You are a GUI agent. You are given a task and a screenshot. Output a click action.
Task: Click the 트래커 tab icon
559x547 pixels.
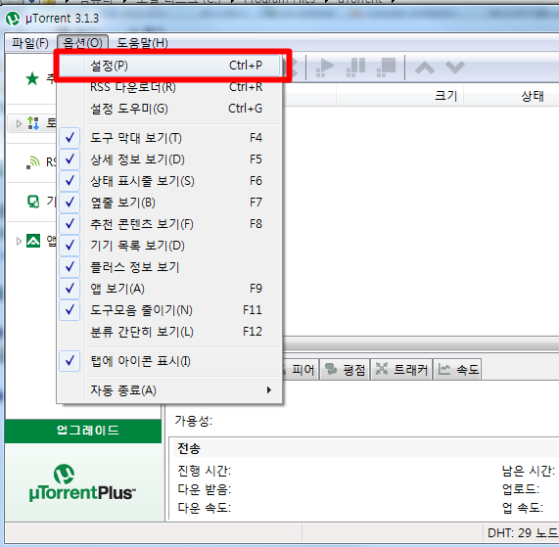pyautogui.click(x=382, y=369)
